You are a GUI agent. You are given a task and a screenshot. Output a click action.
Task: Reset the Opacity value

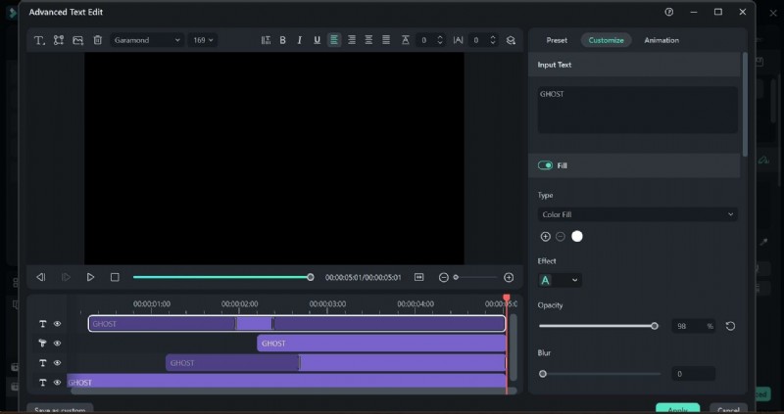point(730,326)
